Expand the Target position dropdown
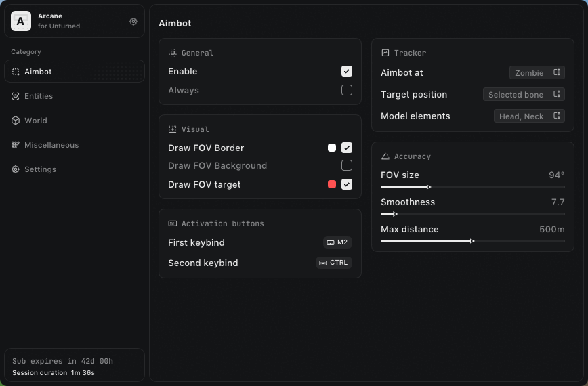This screenshot has height=386, width=588. pyautogui.click(x=524, y=95)
